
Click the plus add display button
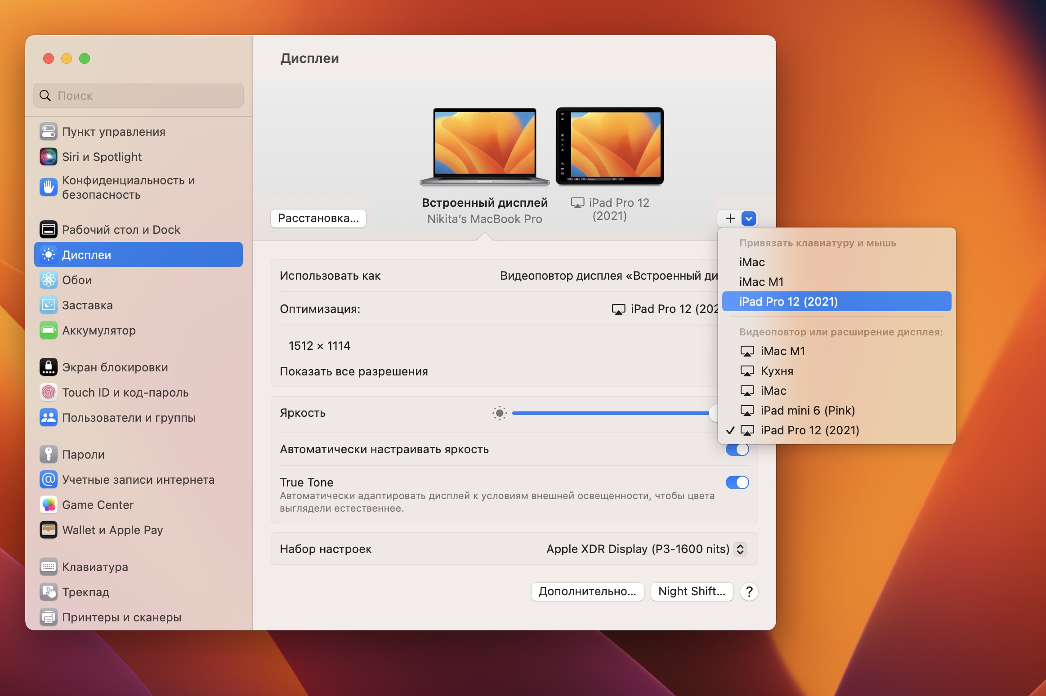tap(730, 219)
